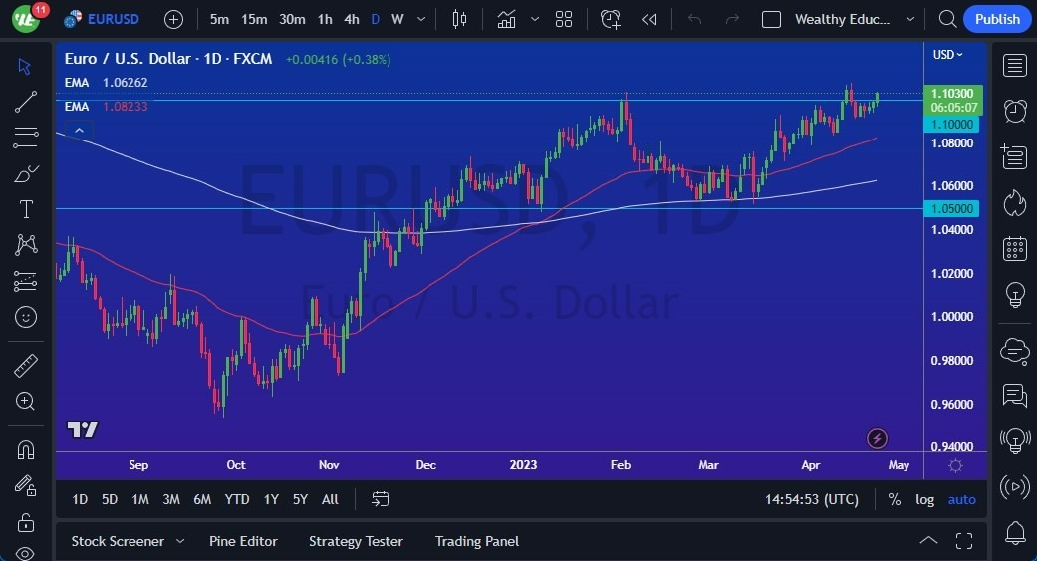Open the emoji icons tool
The image size is (1037, 561).
25,318
